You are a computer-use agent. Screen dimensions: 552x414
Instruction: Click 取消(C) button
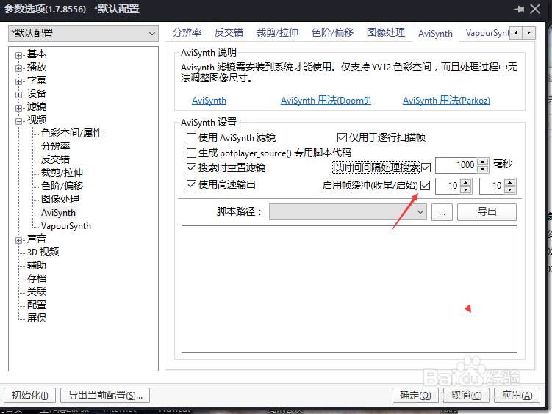click(467, 396)
